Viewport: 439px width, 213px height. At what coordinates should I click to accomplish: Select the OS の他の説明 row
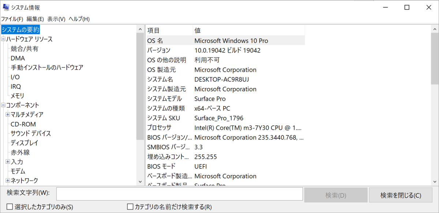pos(225,60)
